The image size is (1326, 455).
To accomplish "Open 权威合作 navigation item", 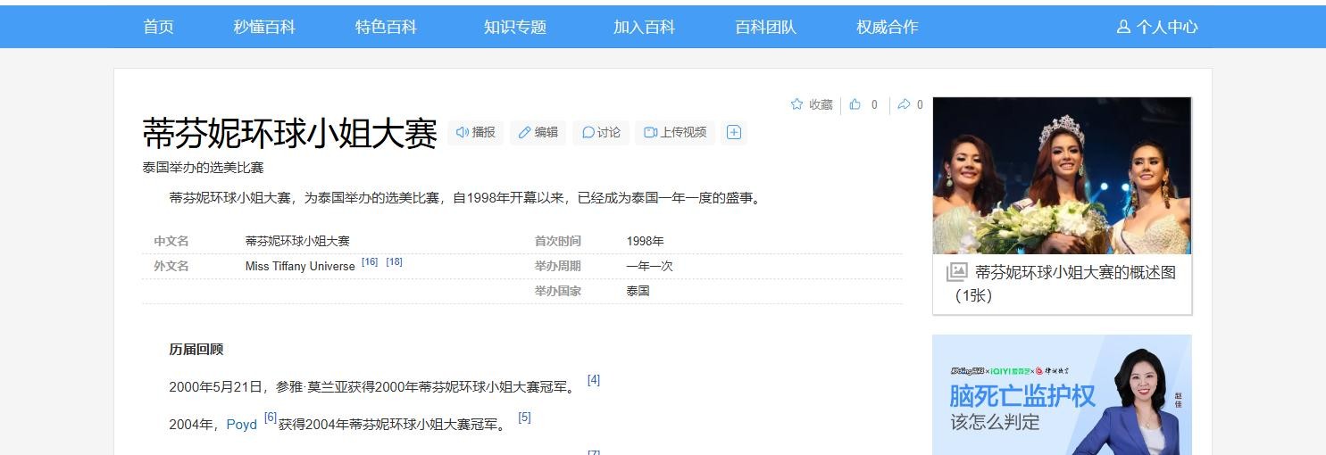I will pos(887,27).
